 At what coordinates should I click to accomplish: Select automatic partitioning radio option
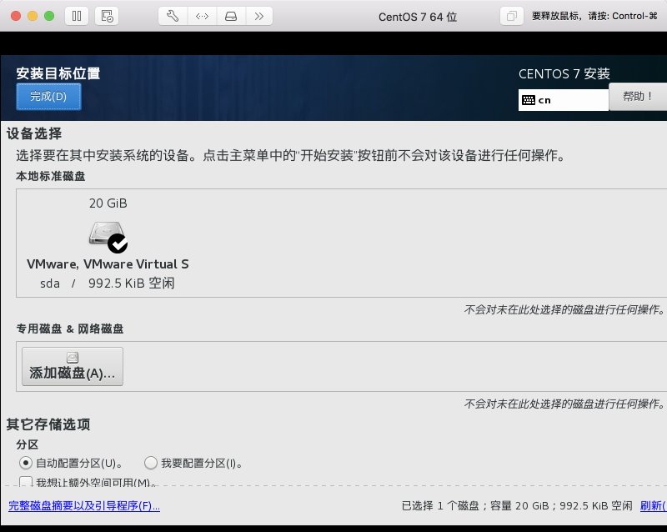(x=26, y=463)
